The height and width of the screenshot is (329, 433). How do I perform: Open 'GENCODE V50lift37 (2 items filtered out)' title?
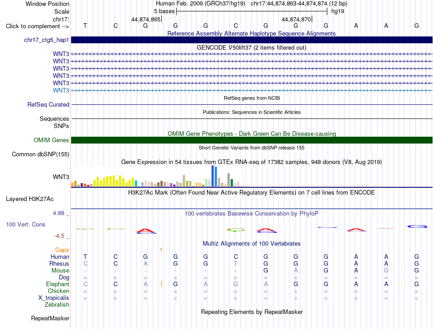click(252, 47)
